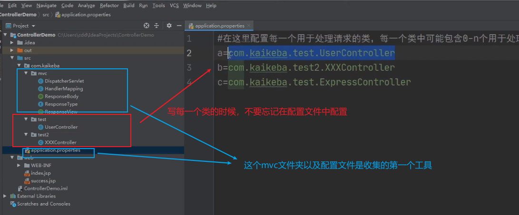Screen dimensions: 519x215
Task: Click the External Libraries icon
Action: coord(13,196)
